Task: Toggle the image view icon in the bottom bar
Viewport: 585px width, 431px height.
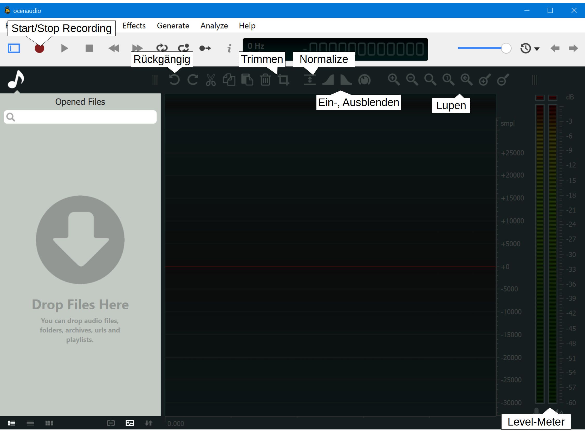Action: (x=130, y=423)
